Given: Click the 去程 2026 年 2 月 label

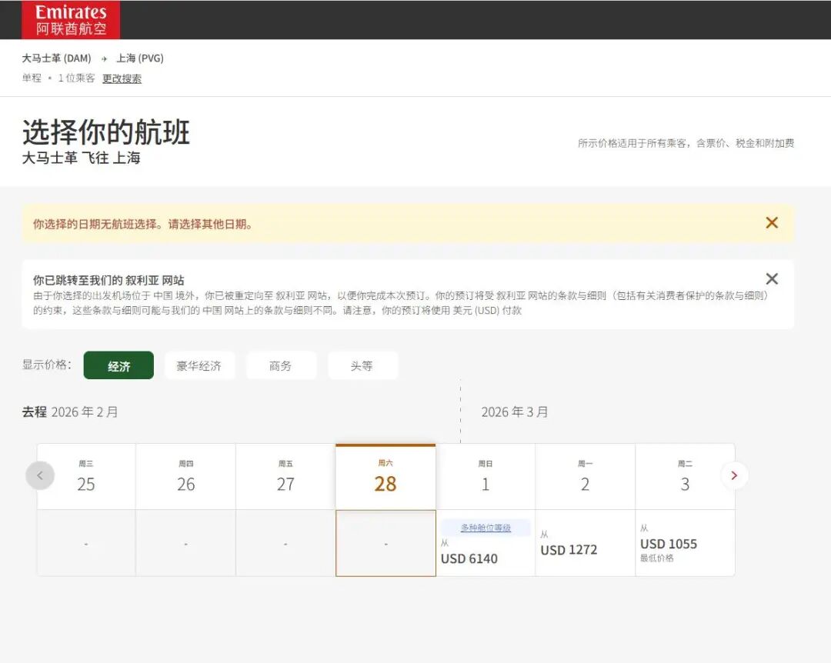Looking at the screenshot, I should click(x=70, y=411).
